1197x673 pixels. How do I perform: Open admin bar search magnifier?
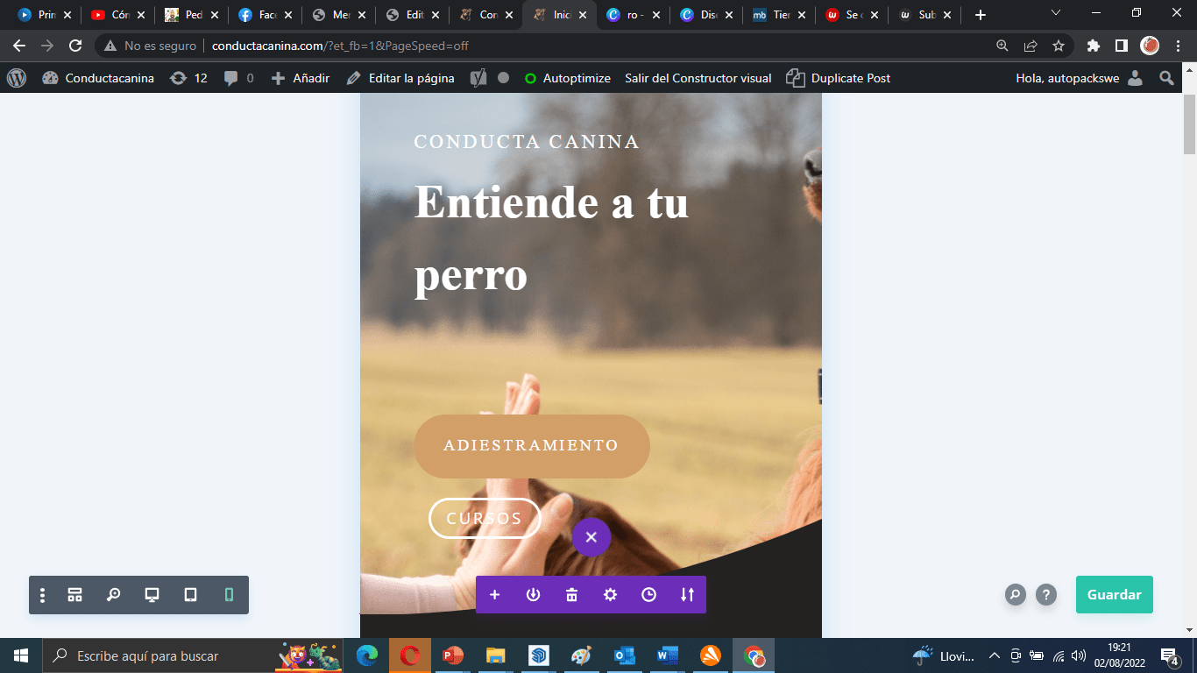1166,78
